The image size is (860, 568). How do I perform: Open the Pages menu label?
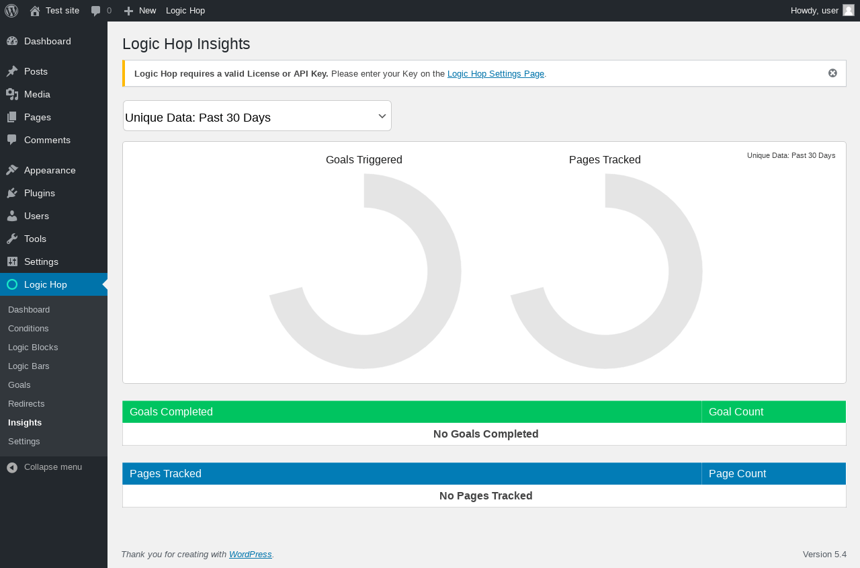pyautogui.click(x=38, y=117)
